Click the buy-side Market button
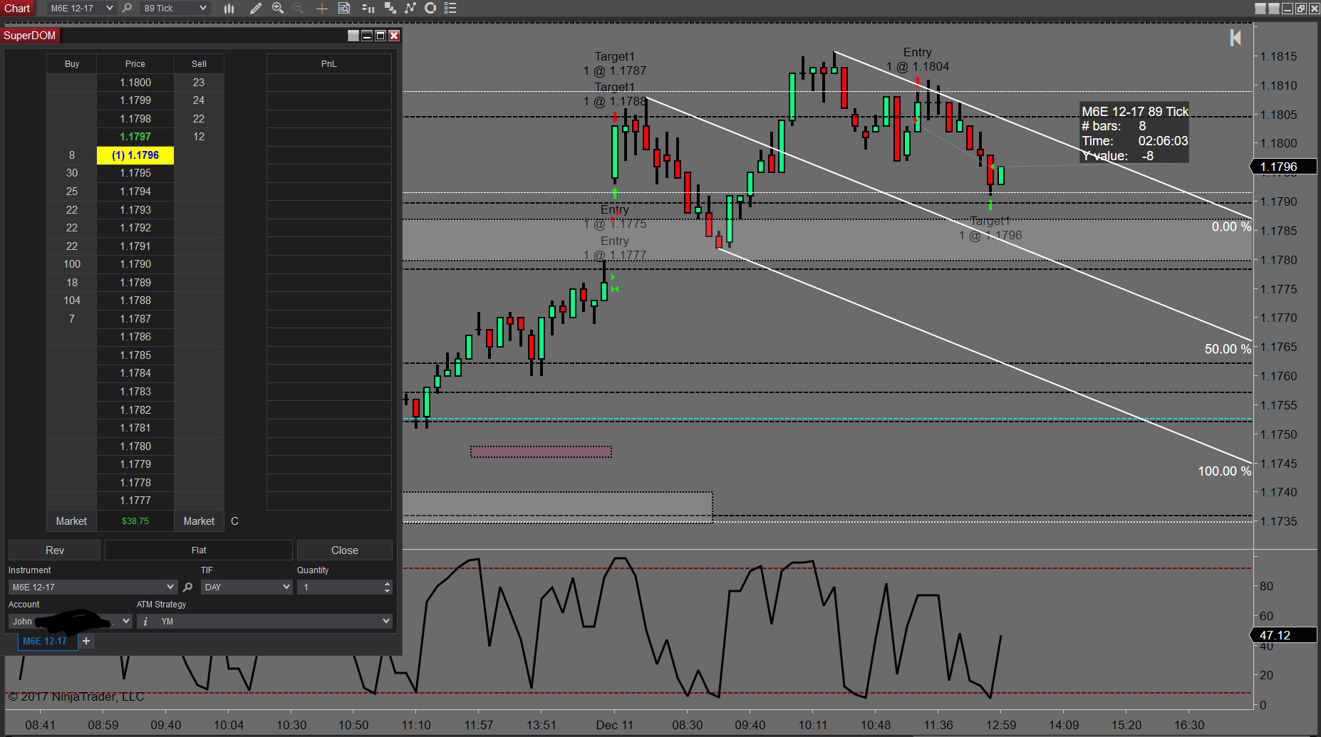Viewport: 1321px width, 737px height. click(71, 521)
